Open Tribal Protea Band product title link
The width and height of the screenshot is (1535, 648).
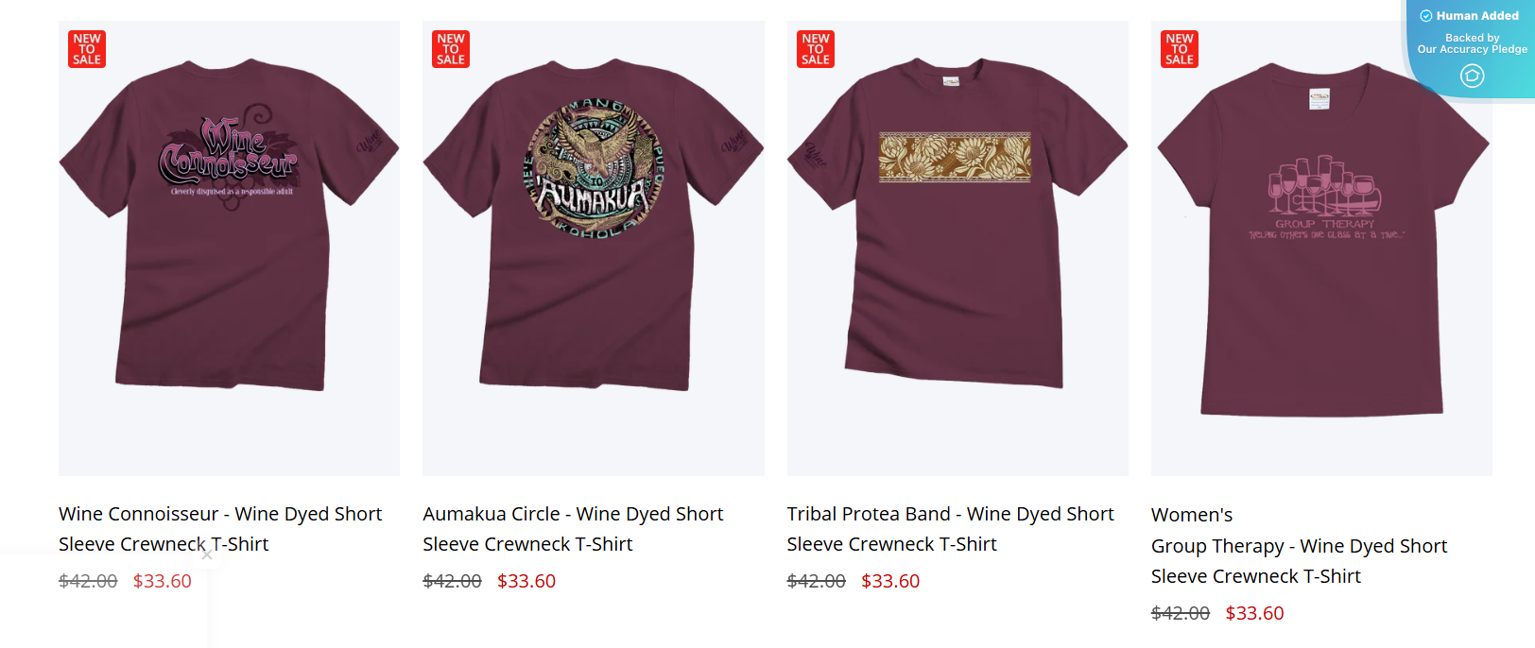coord(950,529)
